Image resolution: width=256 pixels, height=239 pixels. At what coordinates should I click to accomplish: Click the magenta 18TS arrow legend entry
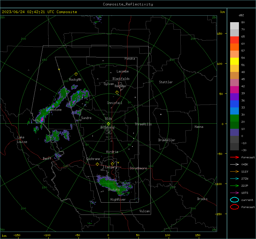[x=234, y=193]
